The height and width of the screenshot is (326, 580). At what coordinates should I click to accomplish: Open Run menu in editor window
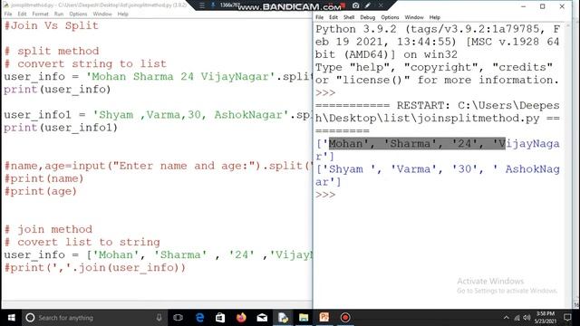point(59,14)
